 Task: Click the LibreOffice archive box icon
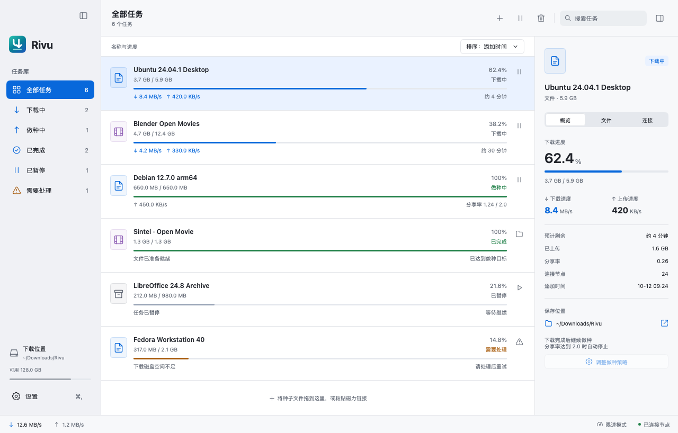pyautogui.click(x=119, y=293)
